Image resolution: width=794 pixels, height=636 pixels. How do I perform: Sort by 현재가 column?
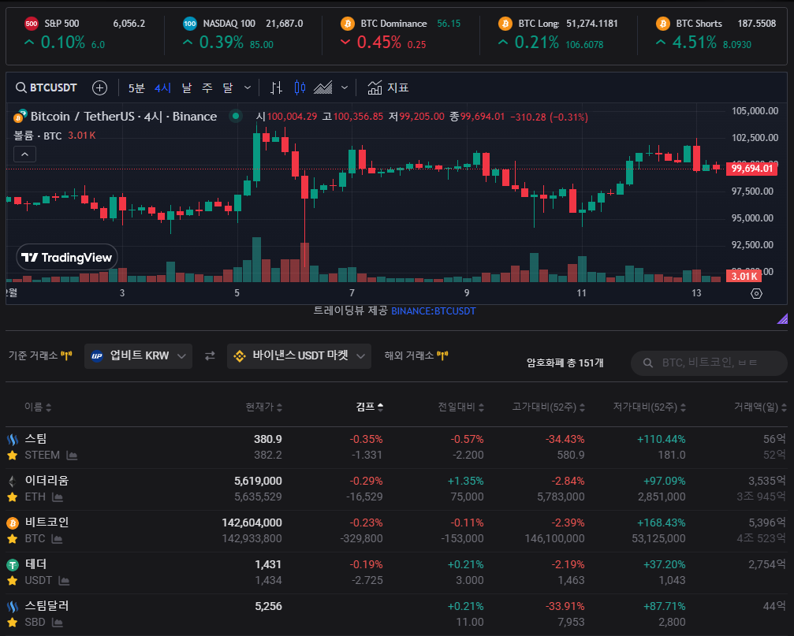pos(264,407)
